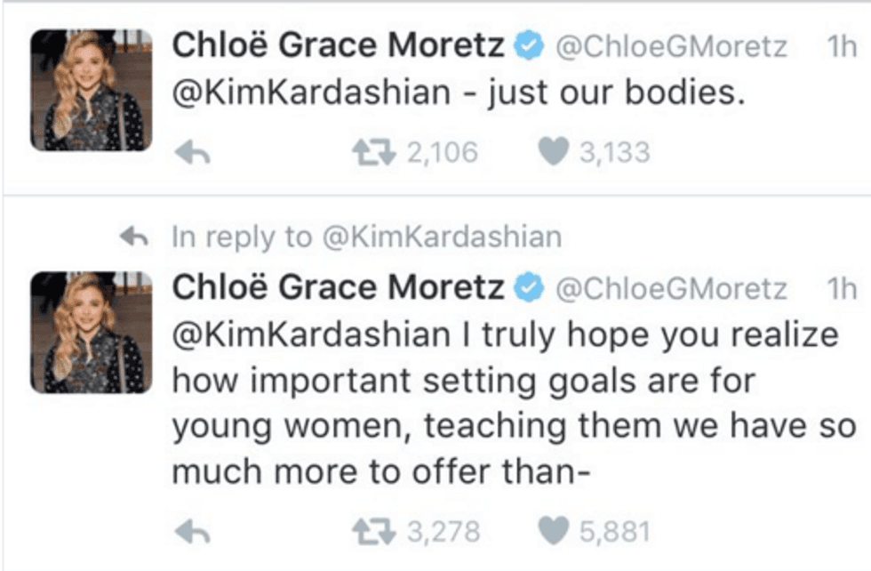Click verified badge on the second tweet
The width and height of the screenshot is (871, 571).
click(x=528, y=287)
